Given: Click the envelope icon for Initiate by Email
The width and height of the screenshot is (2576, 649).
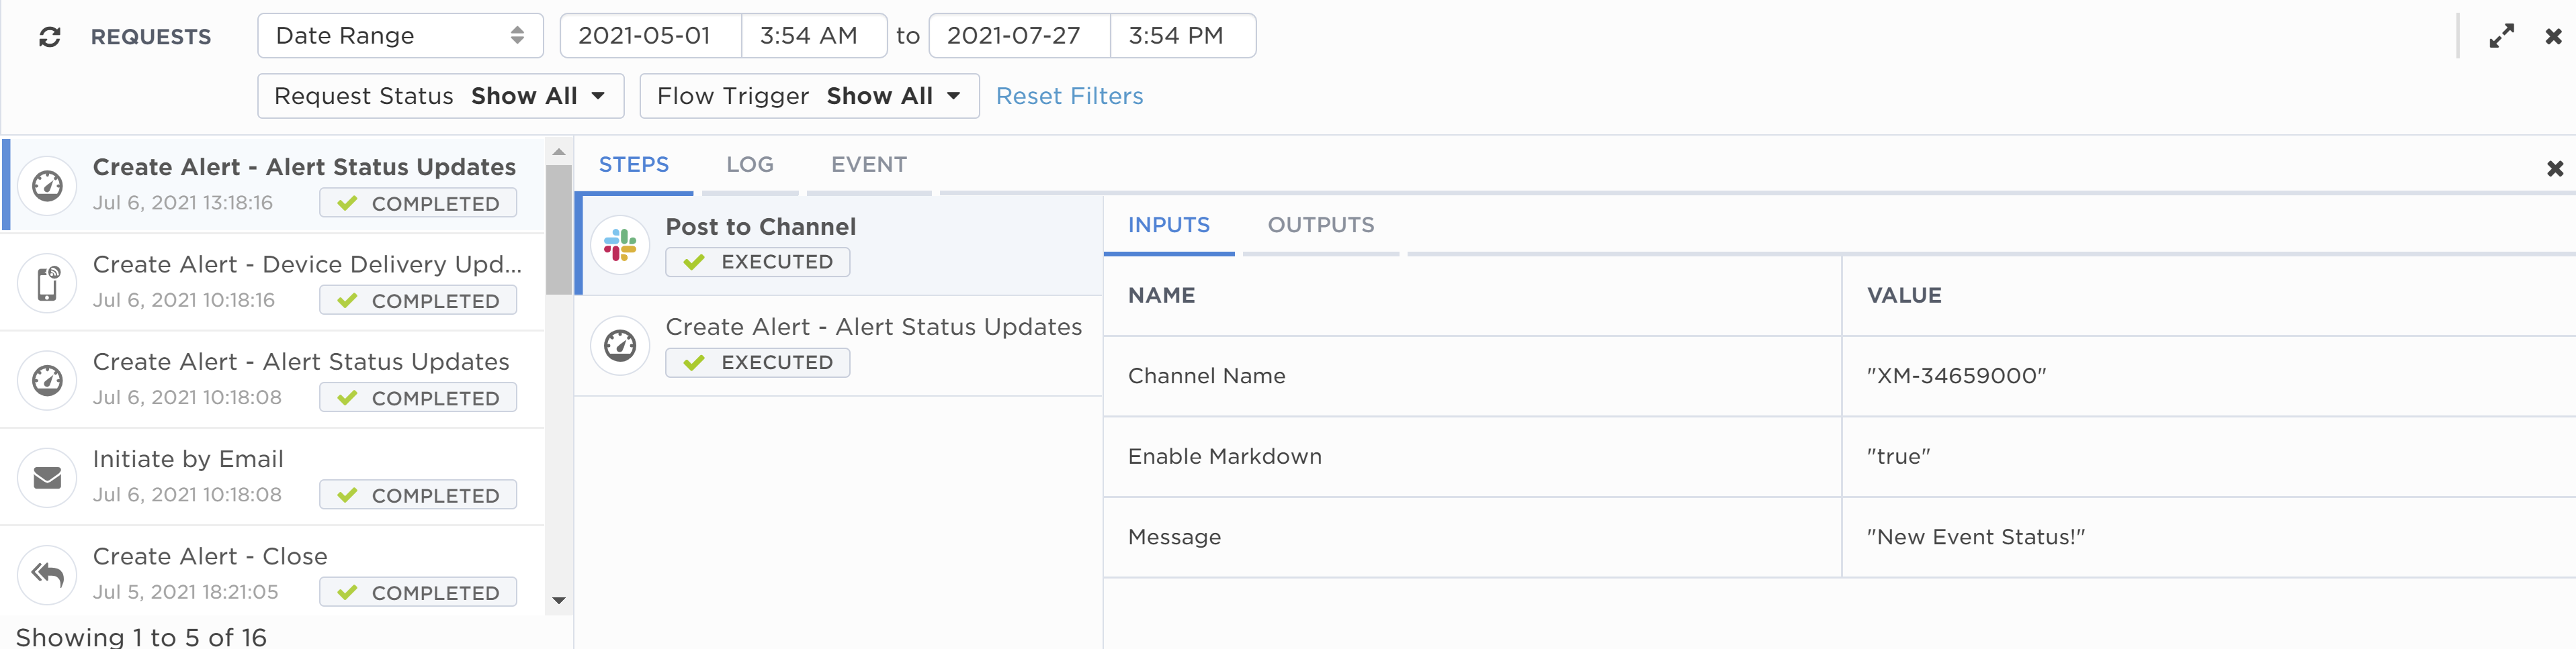Looking at the screenshot, I should pos(47,477).
